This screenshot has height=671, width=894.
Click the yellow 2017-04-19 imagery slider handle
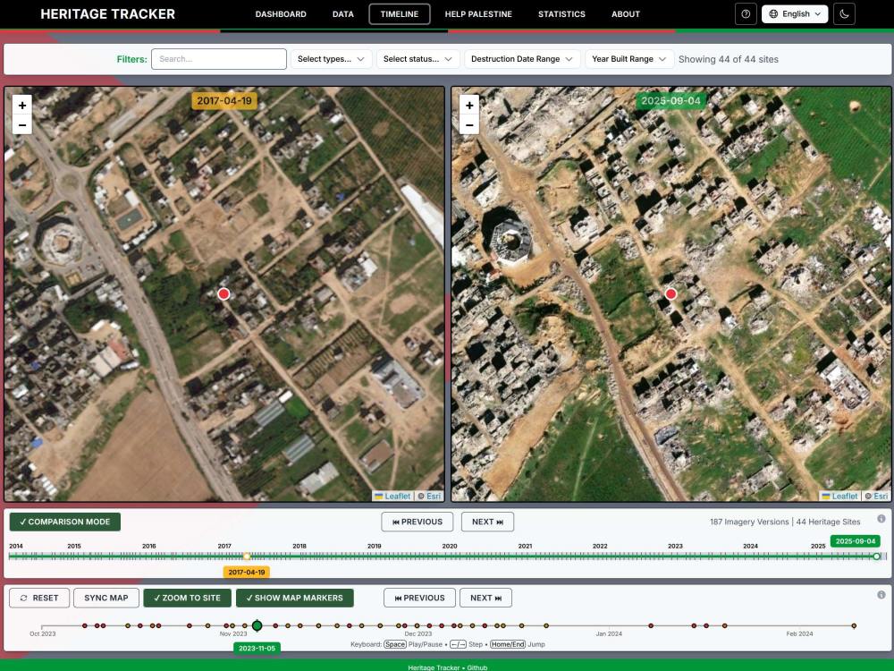tap(247, 556)
